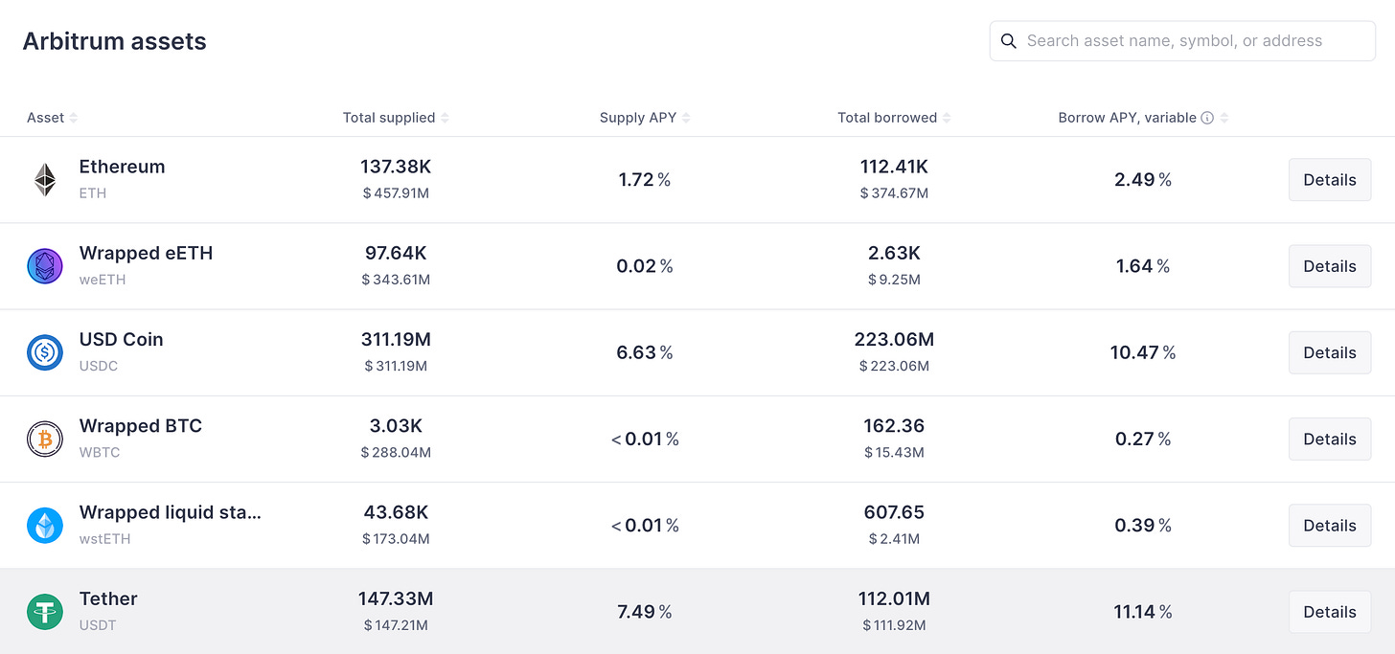Click Tether supply APY 7.49%
This screenshot has height=654, width=1395.
point(645,612)
